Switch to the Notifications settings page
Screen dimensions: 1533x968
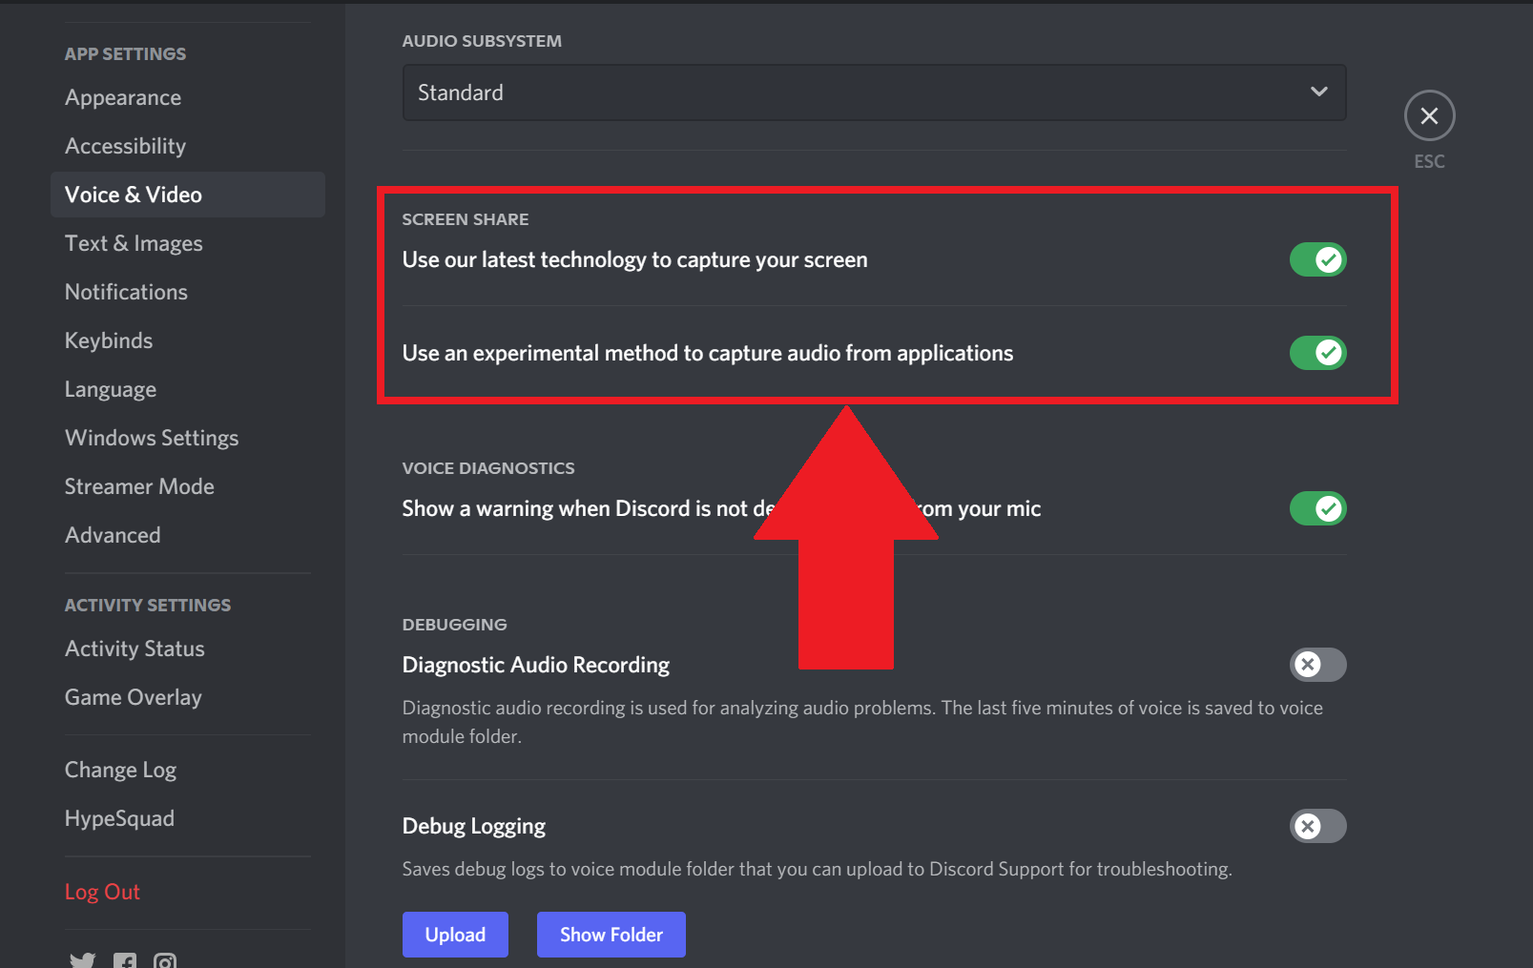[x=126, y=291]
